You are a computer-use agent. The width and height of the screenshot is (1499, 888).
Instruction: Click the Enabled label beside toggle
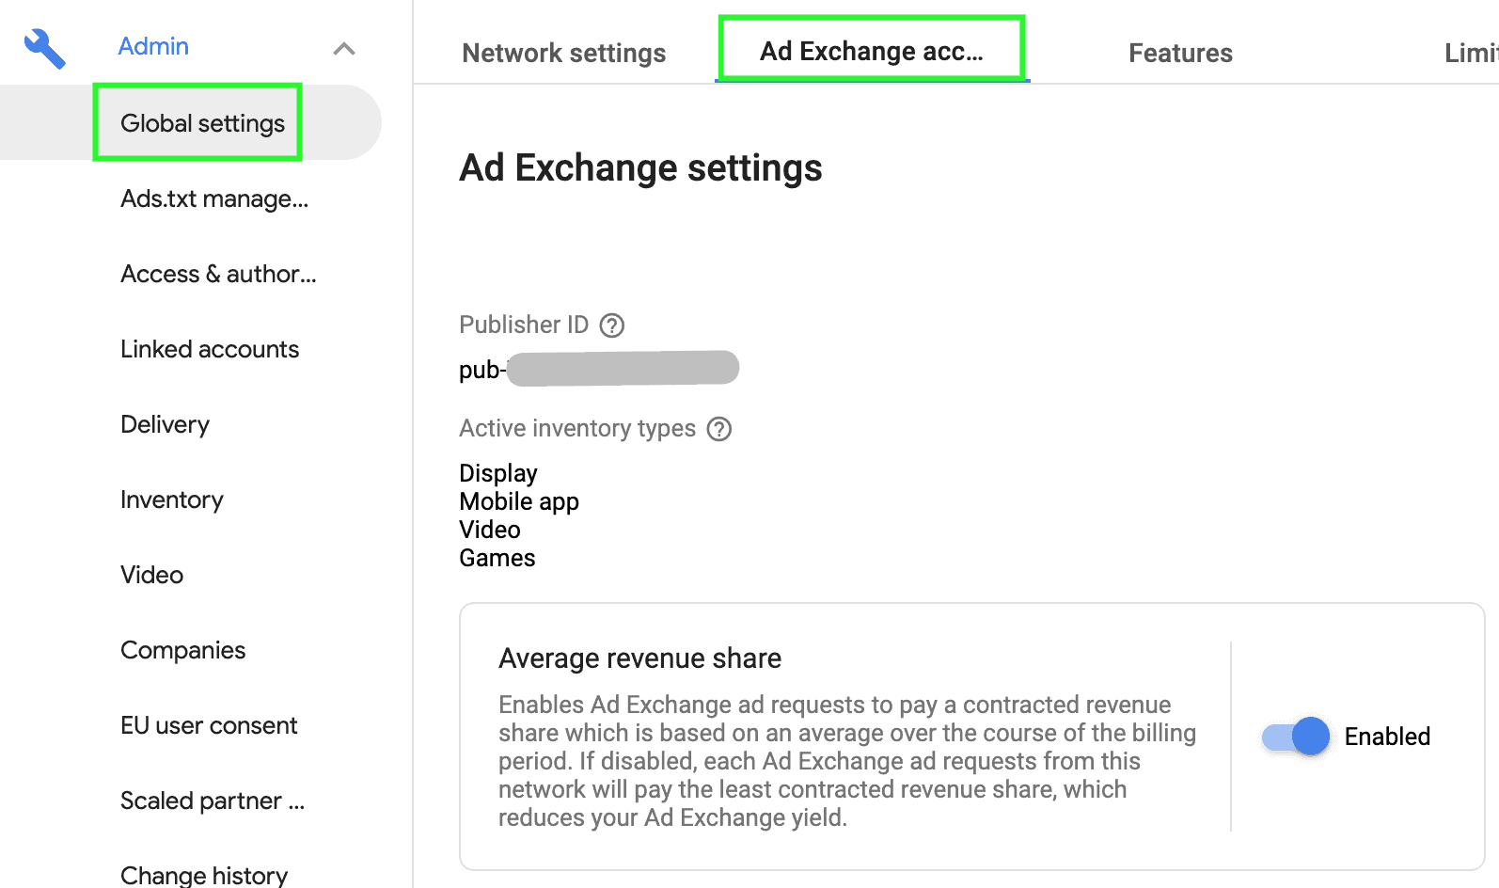1387,737
